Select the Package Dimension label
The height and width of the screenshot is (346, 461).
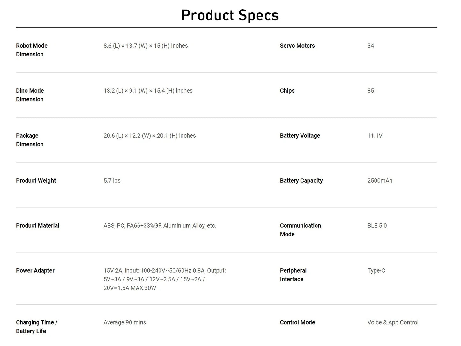(x=30, y=140)
